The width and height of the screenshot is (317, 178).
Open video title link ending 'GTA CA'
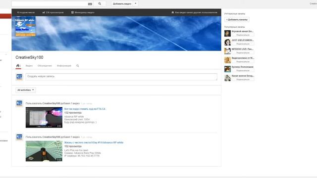click(85, 109)
